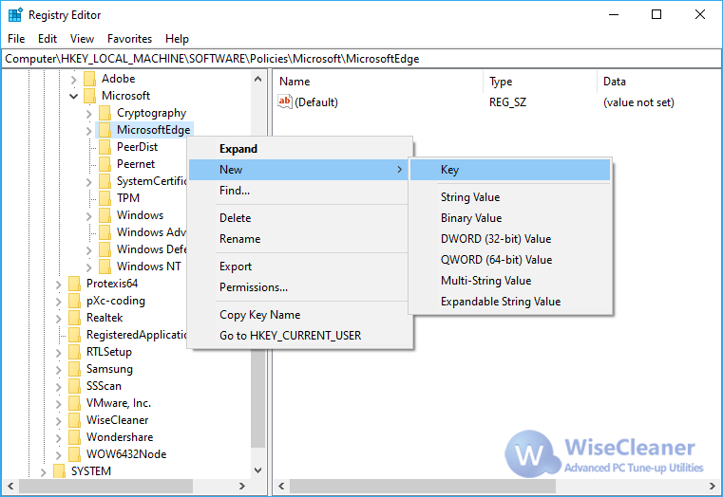Image resolution: width=723 pixels, height=497 pixels.
Task: Open the Help menu
Action: (177, 39)
